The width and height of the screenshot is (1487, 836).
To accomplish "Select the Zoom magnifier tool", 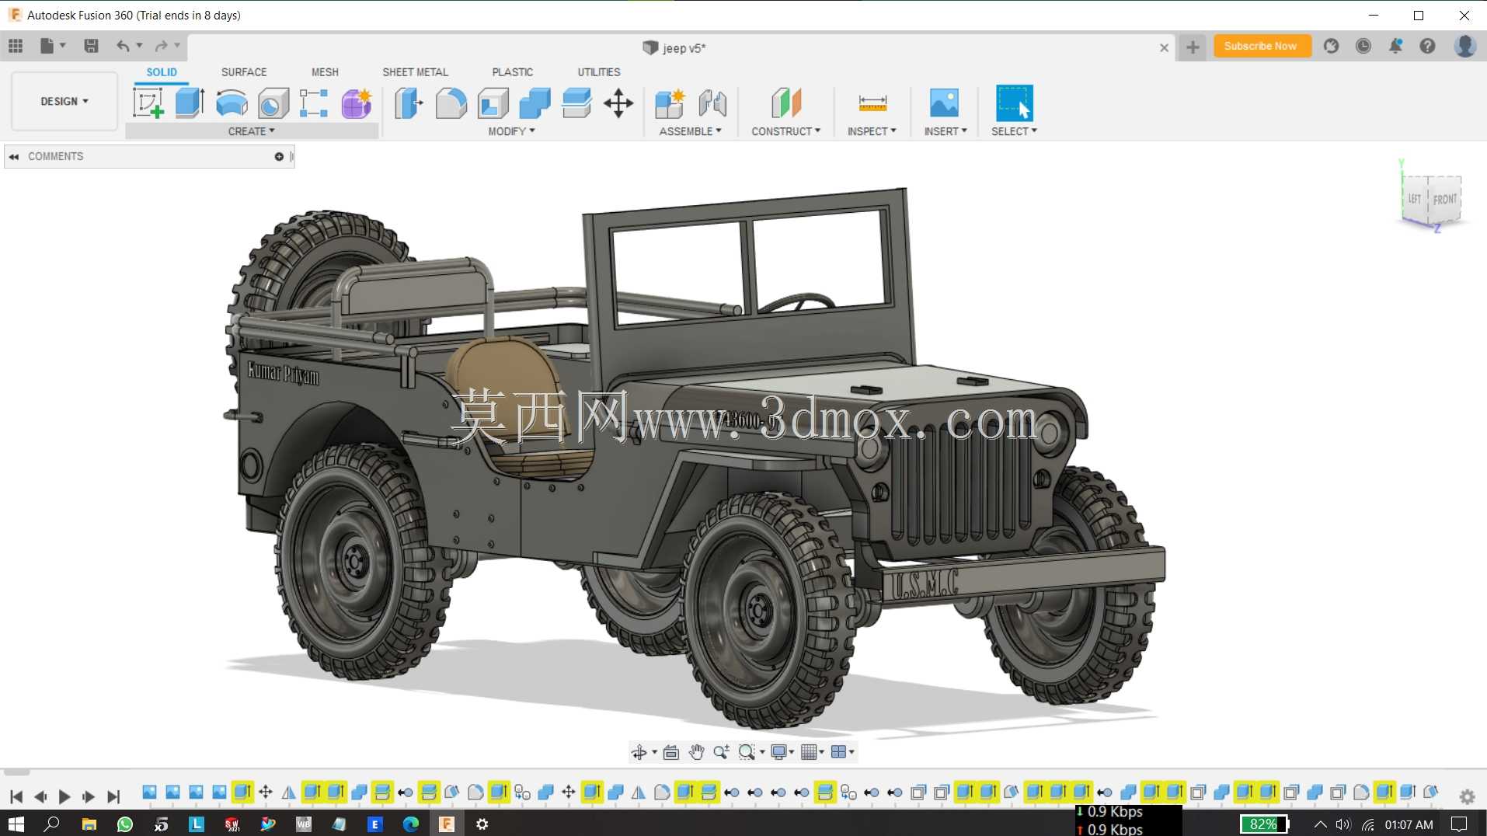I will click(721, 752).
